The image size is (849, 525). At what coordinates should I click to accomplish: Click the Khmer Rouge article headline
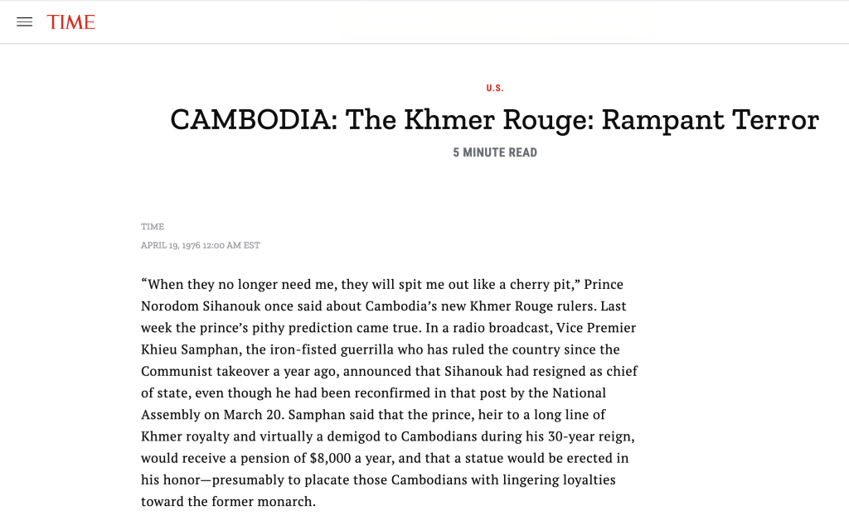pyautogui.click(x=494, y=120)
